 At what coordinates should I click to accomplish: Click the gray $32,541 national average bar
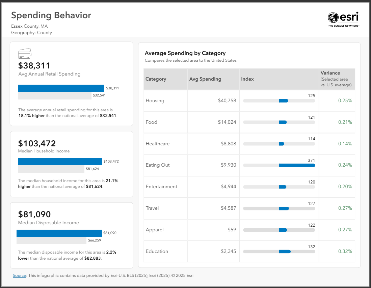point(55,96)
